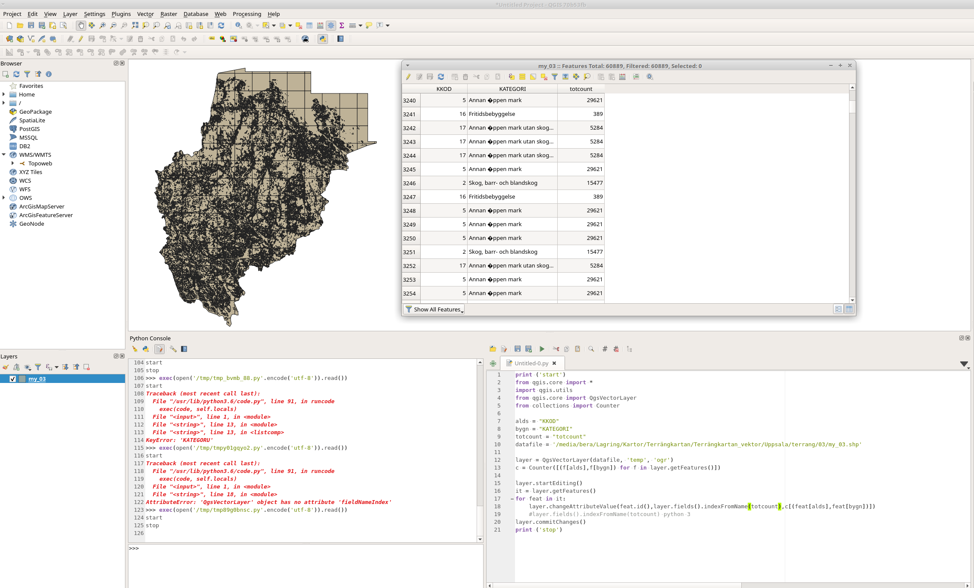Reload the attribute table
The width and height of the screenshot is (974, 588).
coord(441,77)
